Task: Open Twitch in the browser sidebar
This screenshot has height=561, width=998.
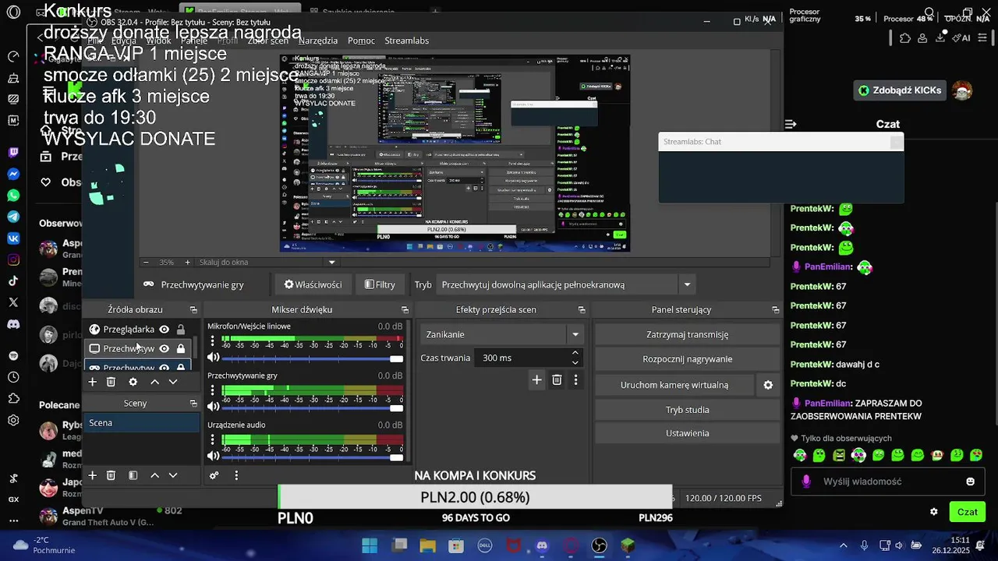Action: click(x=13, y=153)
